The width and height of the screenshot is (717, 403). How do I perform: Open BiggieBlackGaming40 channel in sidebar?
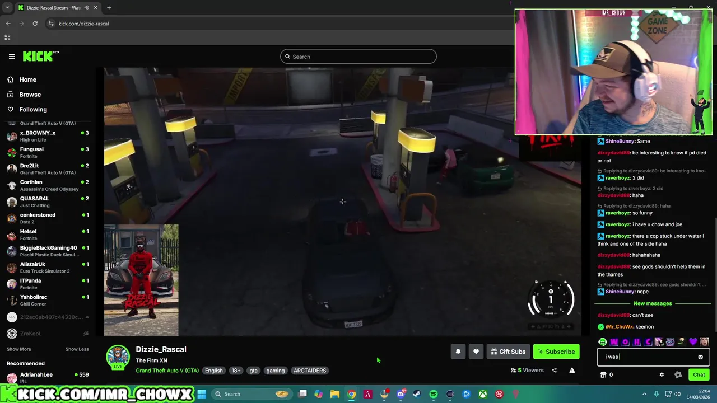coord(48,251)
